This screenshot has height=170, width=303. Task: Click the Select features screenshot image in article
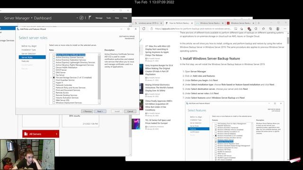tap(234, 131)
